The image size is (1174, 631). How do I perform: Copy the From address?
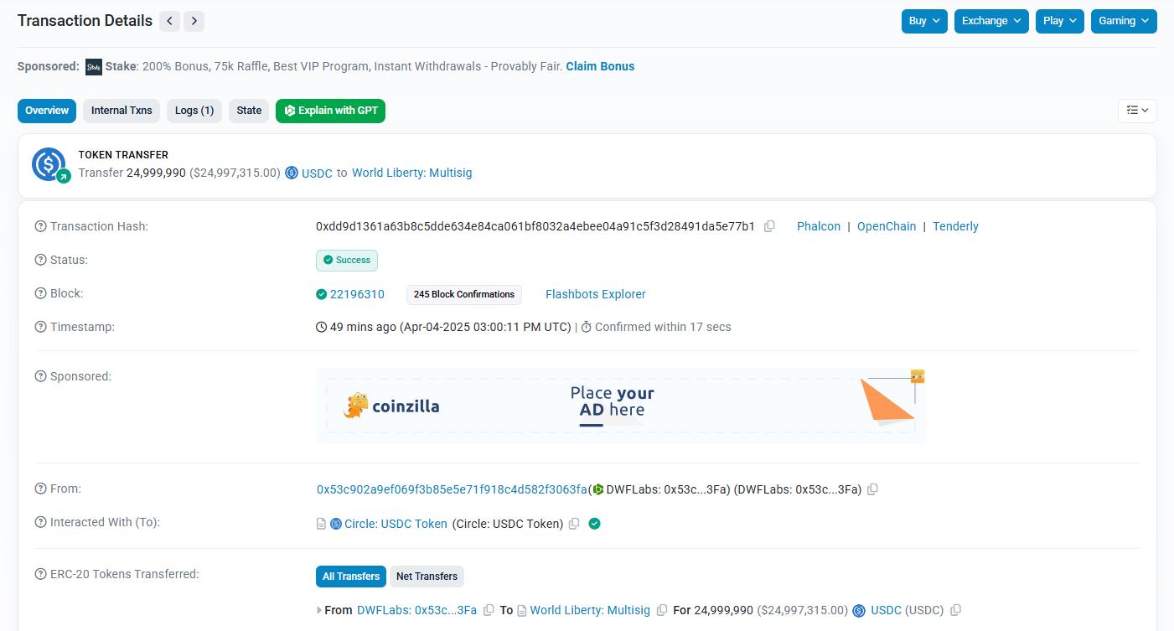872,489
